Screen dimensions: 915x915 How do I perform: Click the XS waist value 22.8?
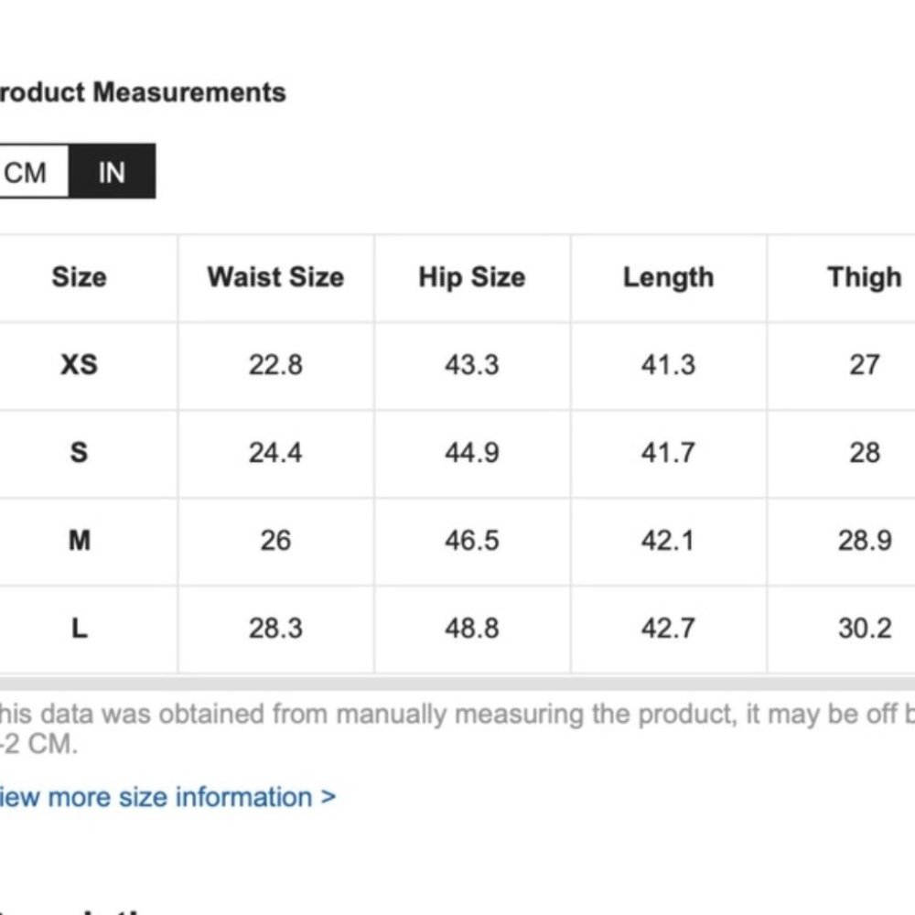[275, 365]
